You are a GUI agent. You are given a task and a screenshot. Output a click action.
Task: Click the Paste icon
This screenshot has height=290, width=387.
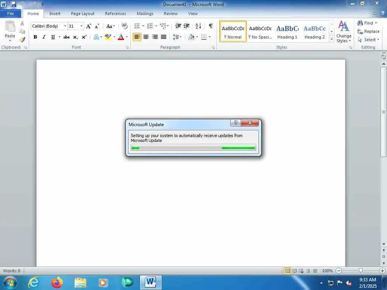(10, 26)
